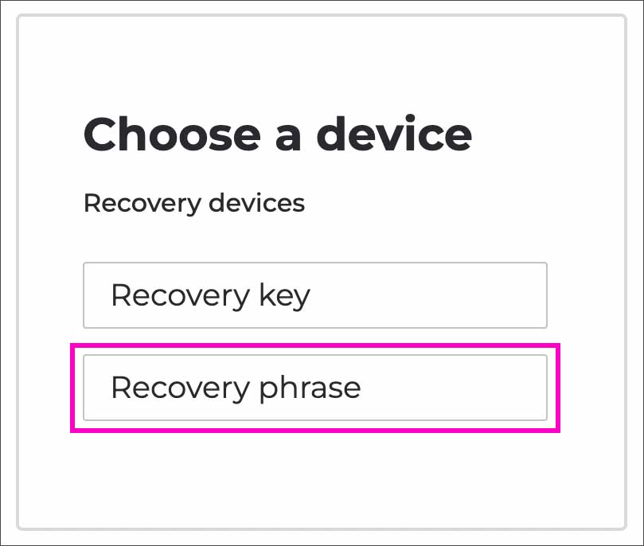Click the "Recovery phrase" text
The width and height of the screenshot is (644, 546).
pyautogui.click(x=236, y=388)
